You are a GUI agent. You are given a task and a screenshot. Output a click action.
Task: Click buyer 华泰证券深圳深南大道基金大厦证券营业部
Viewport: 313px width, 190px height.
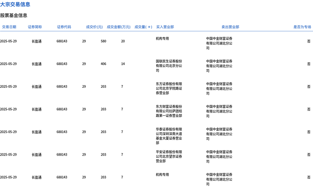click(x=169, y=136)
